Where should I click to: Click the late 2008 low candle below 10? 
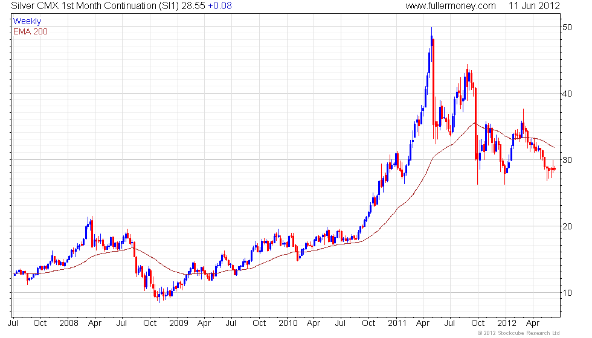click(159, 296)
